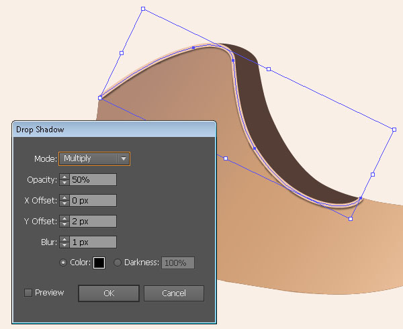Screen dimensions: 403x329
Task: Click the Mode dropdown arrow
Action: pos(124,158)
